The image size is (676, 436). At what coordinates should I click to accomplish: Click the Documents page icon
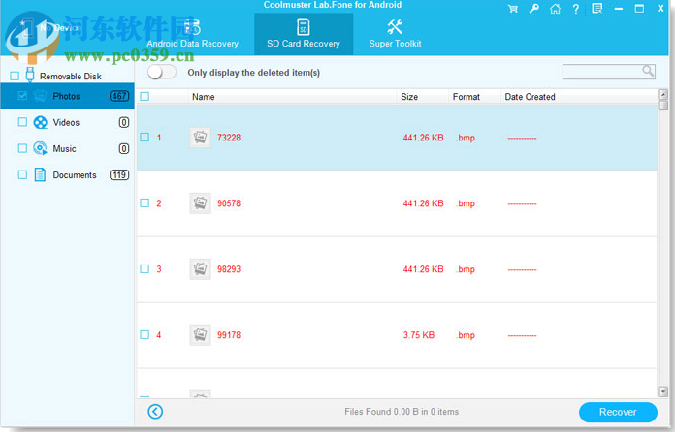[40, 175]
